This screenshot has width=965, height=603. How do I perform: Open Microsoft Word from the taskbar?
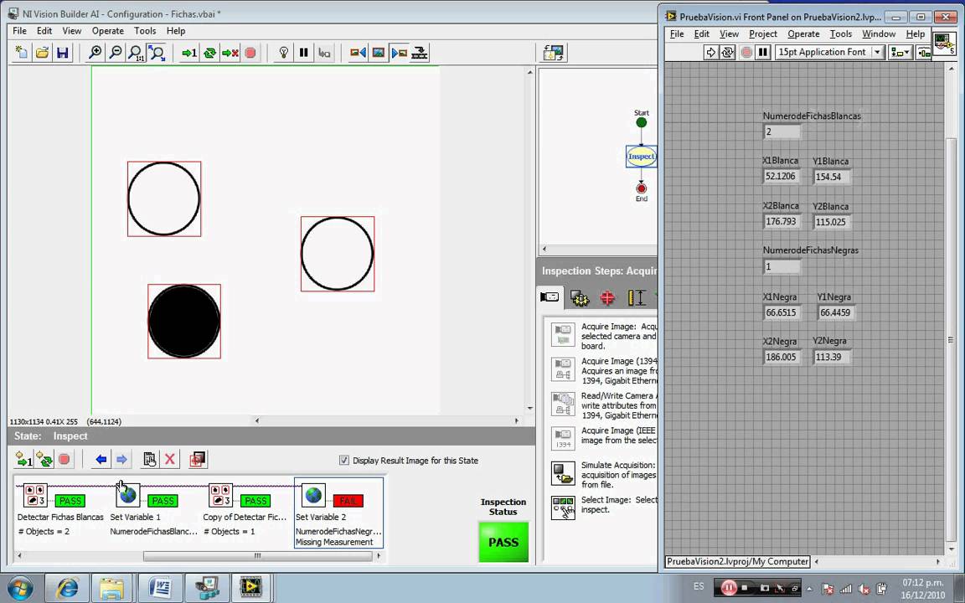click(x=159, y=588)
